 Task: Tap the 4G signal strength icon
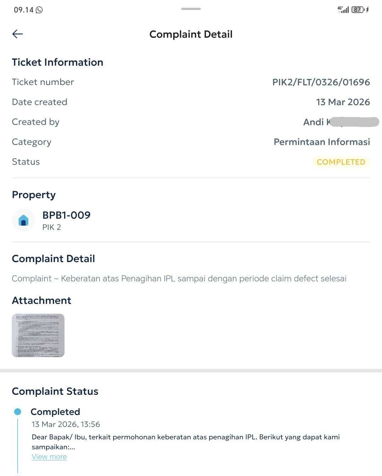click(x=343, y=10)
